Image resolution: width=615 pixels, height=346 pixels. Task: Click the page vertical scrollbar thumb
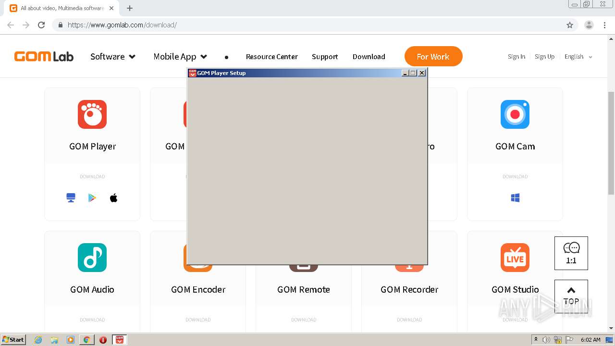point(611,143)
